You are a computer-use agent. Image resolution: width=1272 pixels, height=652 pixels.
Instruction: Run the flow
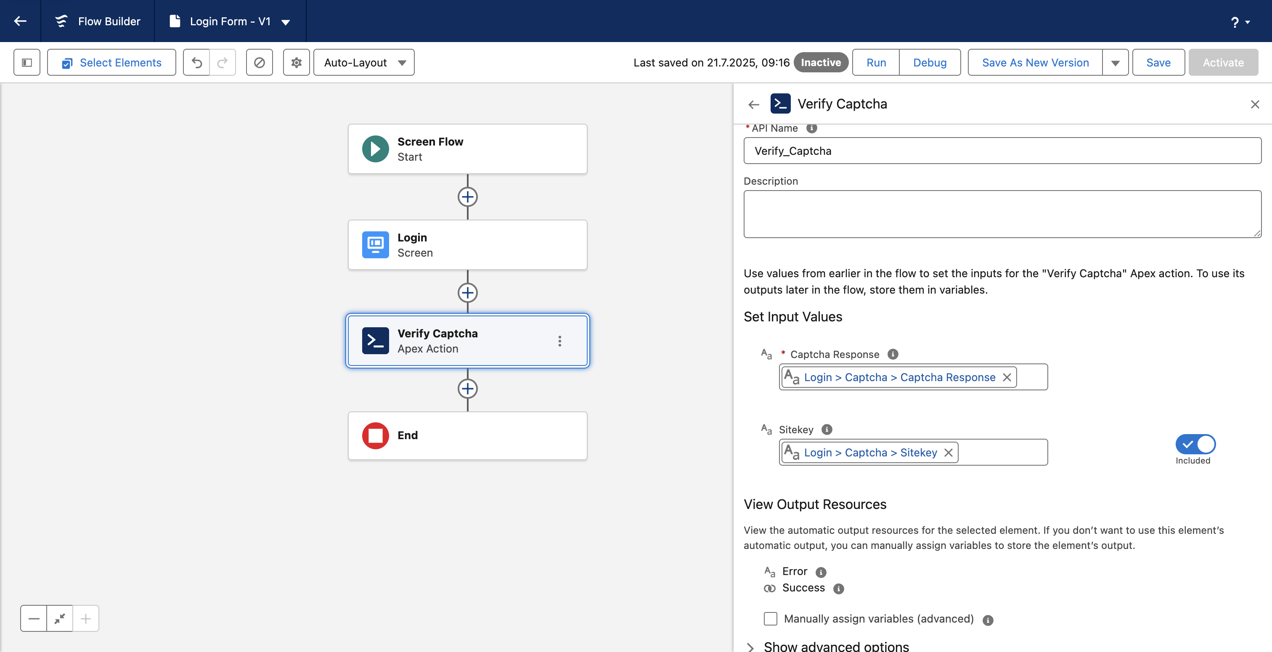pos(876,63)
